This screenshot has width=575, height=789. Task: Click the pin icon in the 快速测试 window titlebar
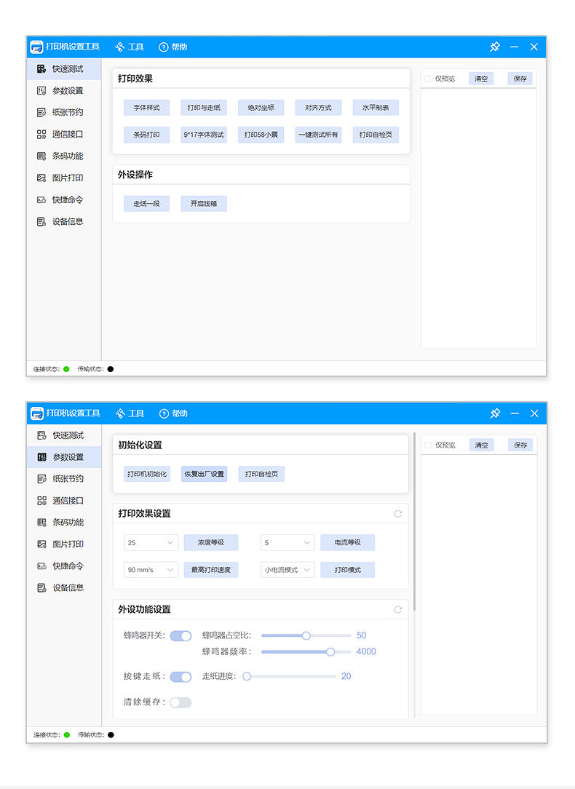point(494,47)
